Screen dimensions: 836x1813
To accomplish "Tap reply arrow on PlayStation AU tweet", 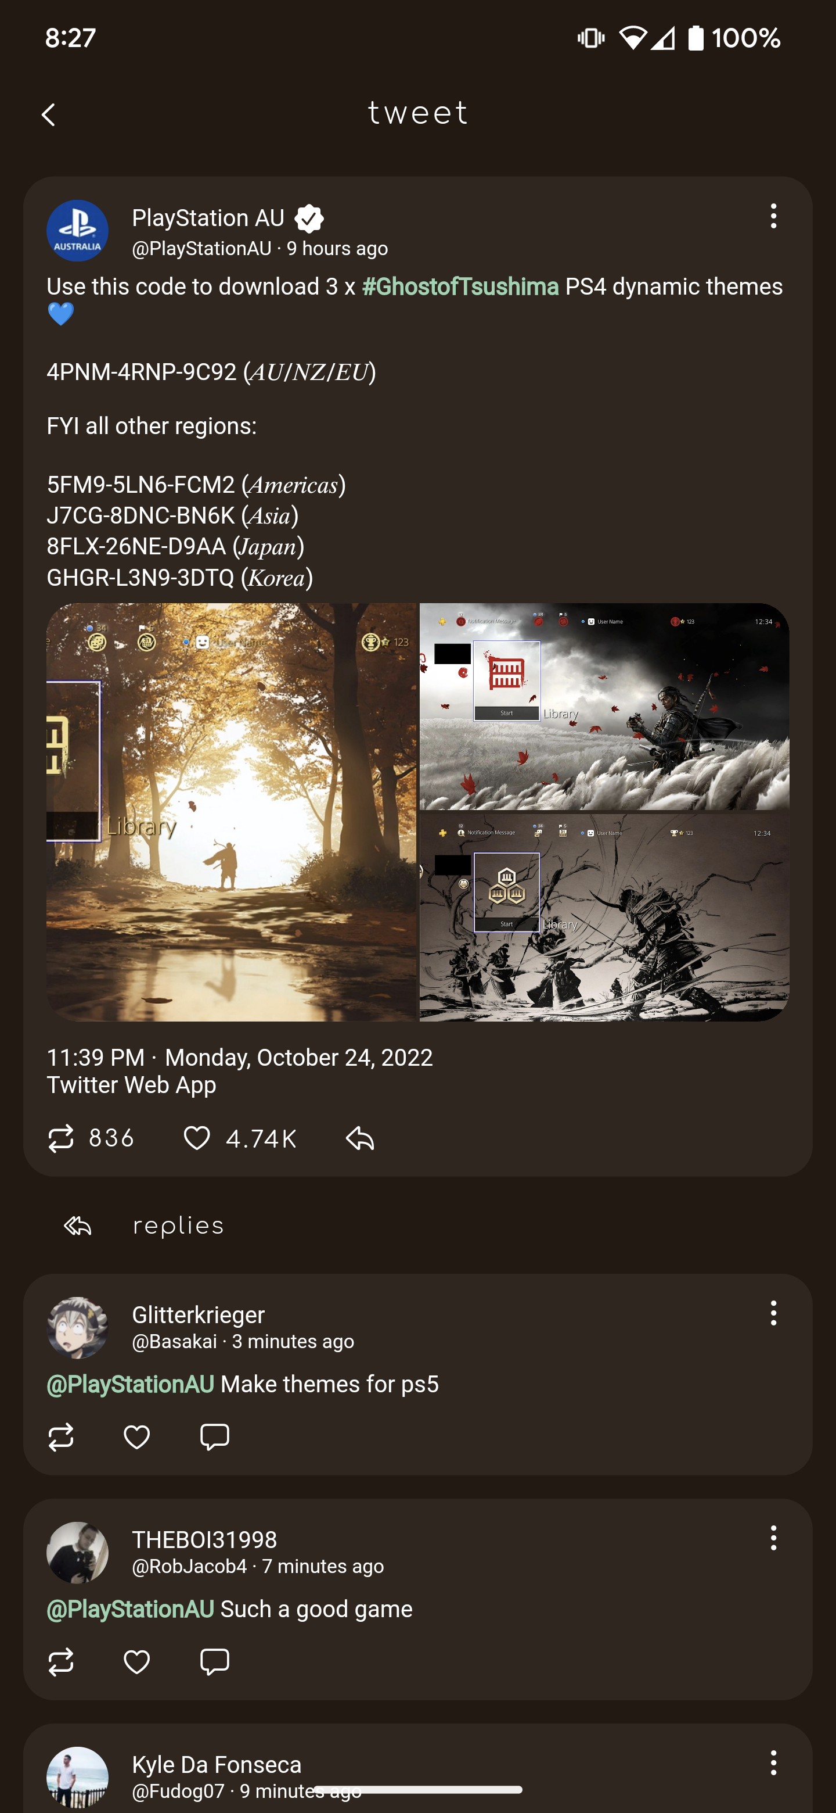I will (x=360, y=1138).
